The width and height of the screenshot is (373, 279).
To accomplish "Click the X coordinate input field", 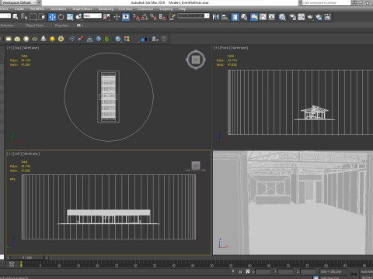I will click(x=263, y=271).
